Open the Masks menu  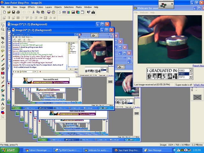click(x=79, y=7)
